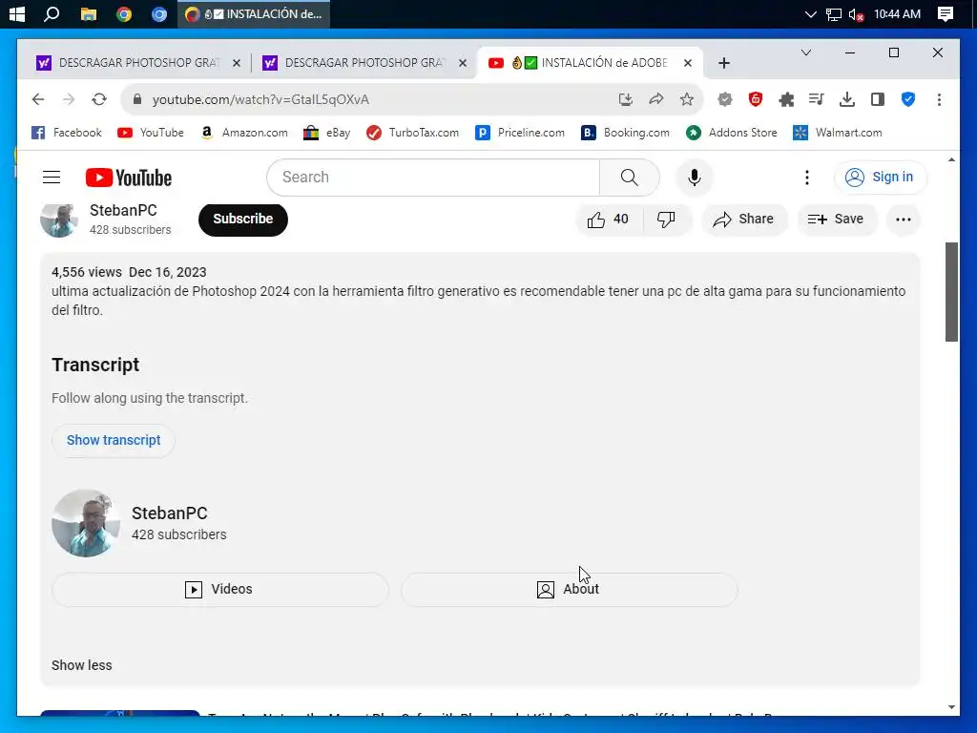Open the Addons Store bookmark
The image size is (977, 733).
pyautogui.click(x=732, y=133)
